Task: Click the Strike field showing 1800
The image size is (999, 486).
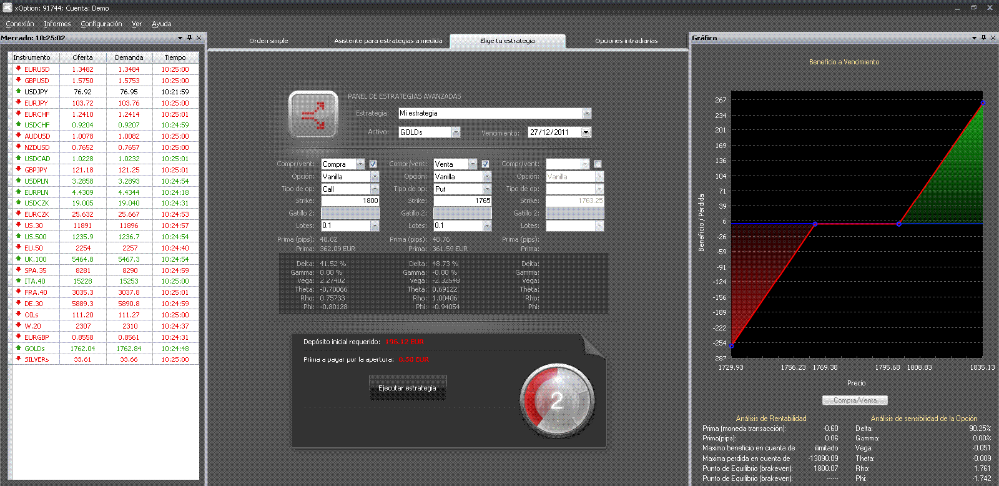Action: click(350, 201)
